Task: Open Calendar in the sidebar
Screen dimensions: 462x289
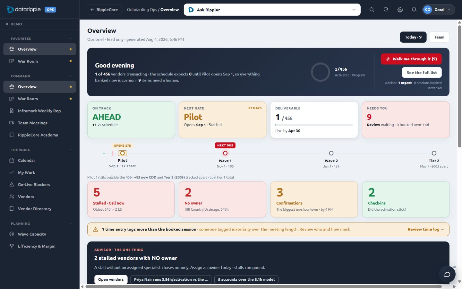Action: click(40, 160)
